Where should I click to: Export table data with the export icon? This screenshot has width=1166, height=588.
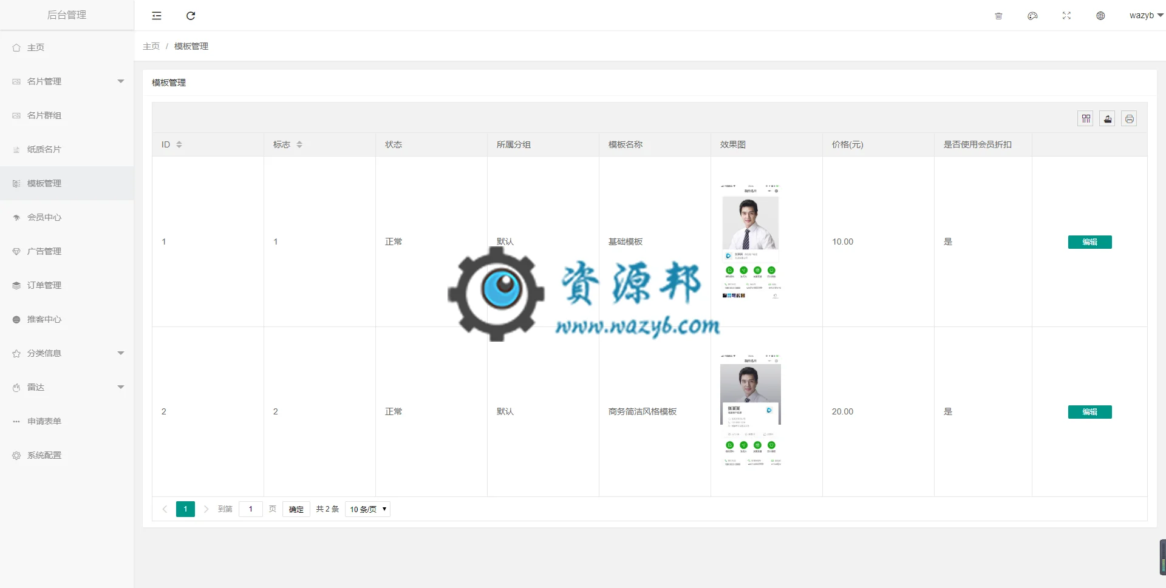pos(1108,119)
